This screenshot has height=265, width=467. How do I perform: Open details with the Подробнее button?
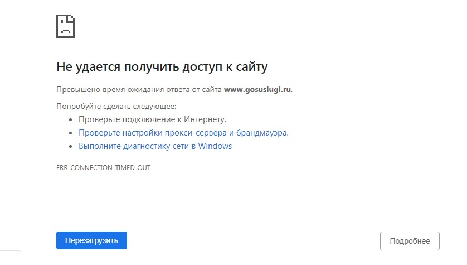click(x=410, y=241)
